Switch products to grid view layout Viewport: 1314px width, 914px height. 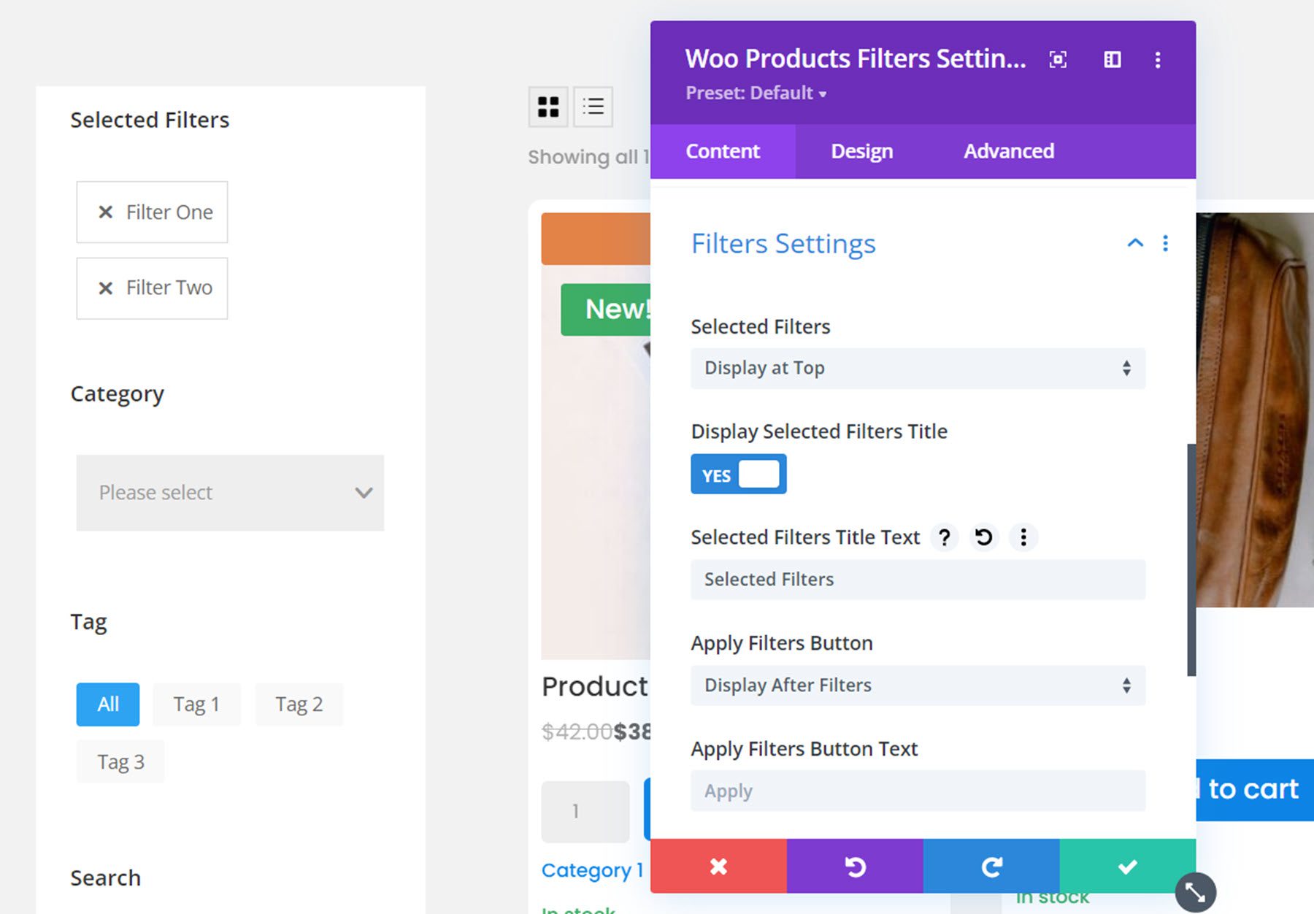pos(547,107)
